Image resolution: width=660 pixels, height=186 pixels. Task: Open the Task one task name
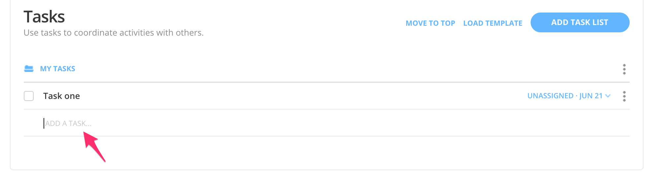[61, 96]
